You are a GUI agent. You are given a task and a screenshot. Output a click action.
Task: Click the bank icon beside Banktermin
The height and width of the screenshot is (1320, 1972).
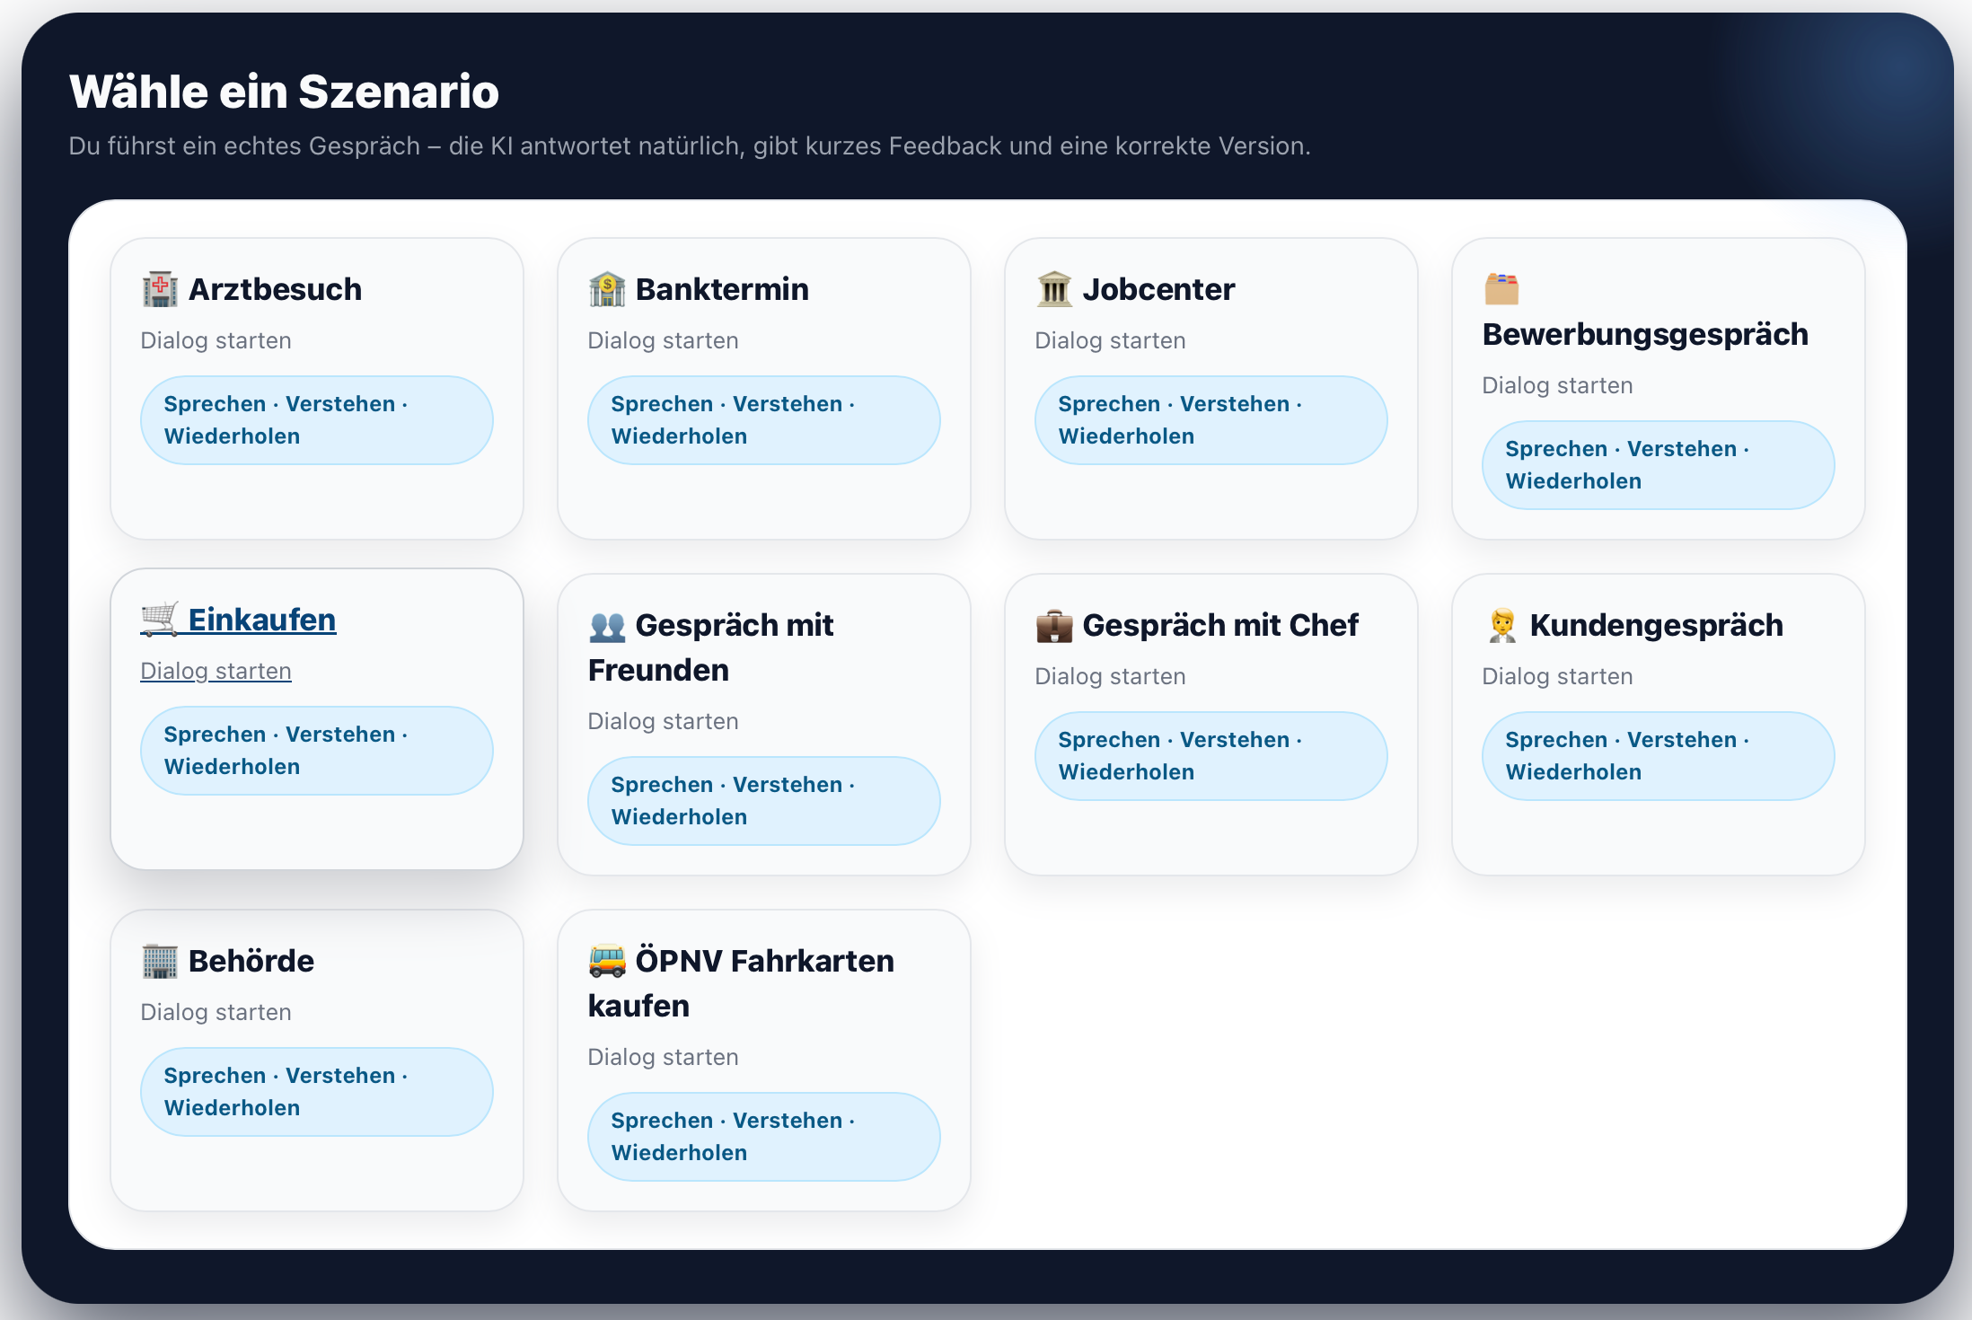point(607,290)
